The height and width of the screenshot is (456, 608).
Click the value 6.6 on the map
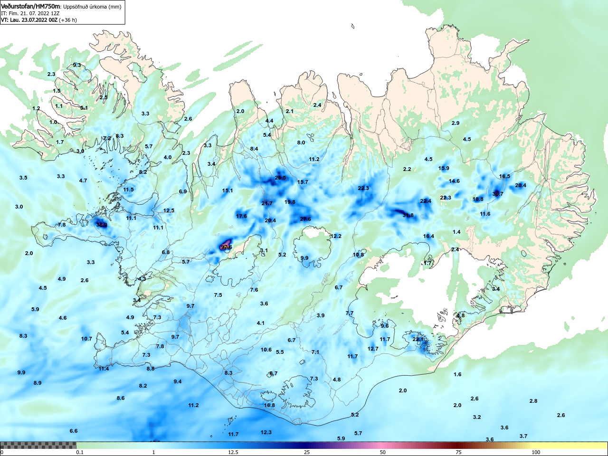click(74, 431)
